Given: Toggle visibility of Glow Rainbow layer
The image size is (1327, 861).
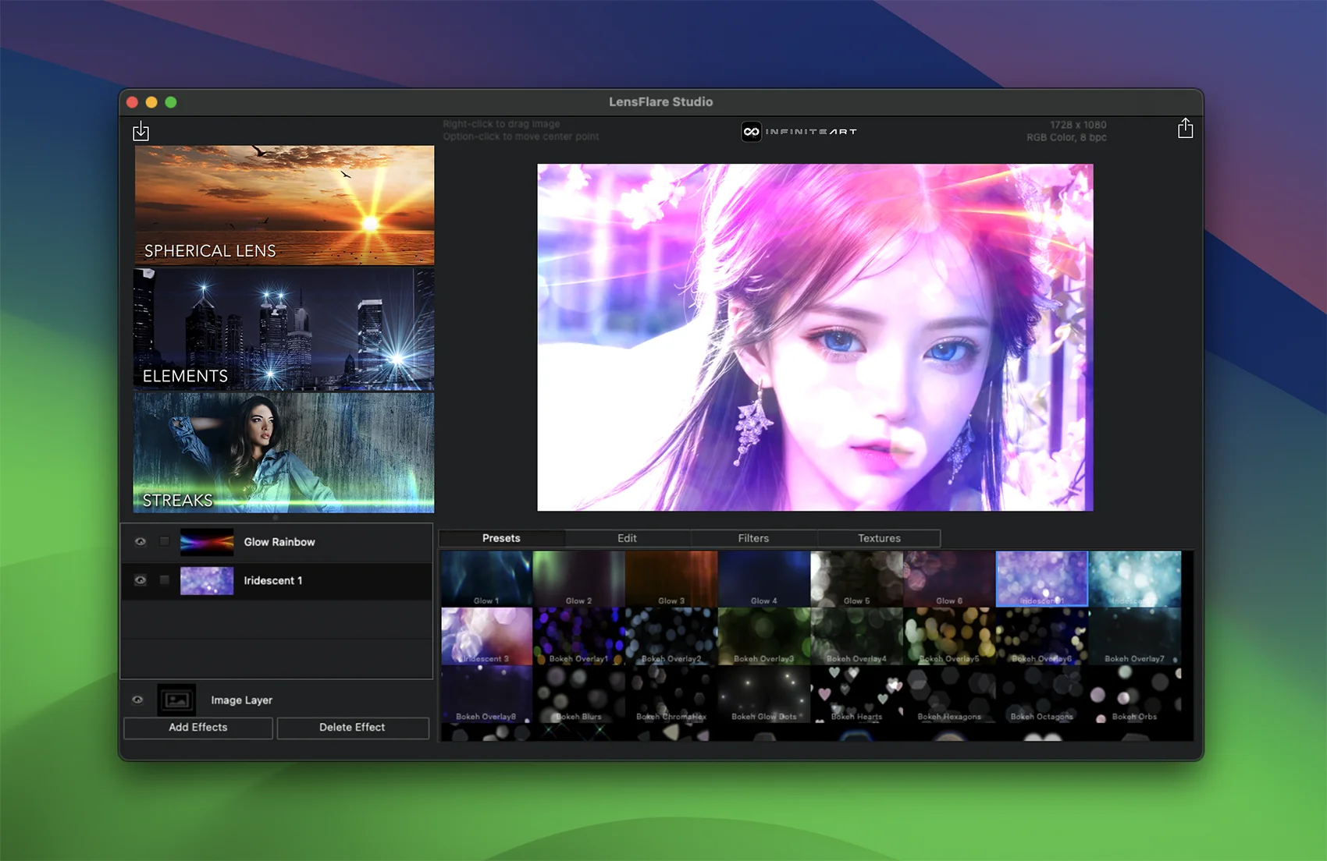Looking at the screenshot, I should (x=140, y=541).
